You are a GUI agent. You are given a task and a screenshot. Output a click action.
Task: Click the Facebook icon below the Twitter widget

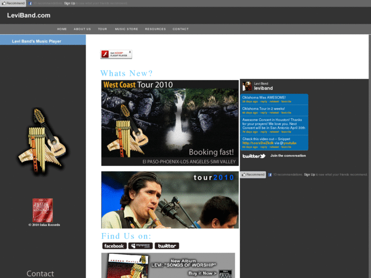[x=270, y=174]
